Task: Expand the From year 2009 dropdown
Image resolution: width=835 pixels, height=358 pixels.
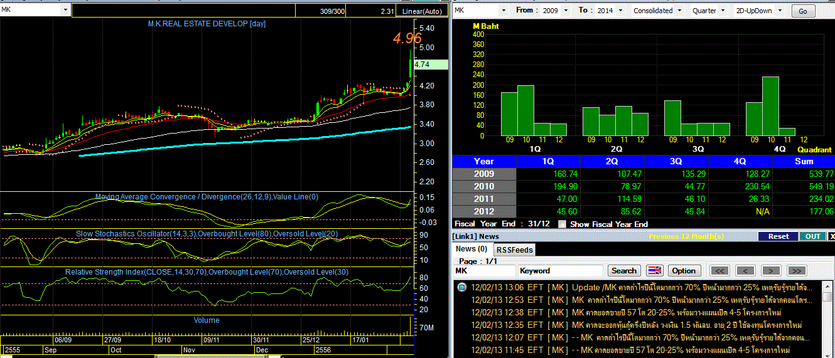Action: pos(566,11)
